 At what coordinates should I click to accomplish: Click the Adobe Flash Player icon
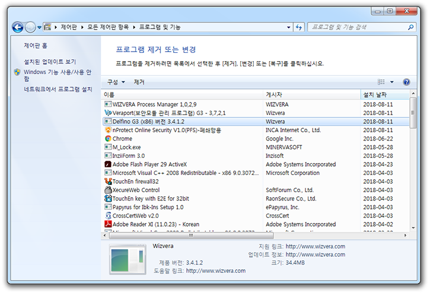[108, 164]
